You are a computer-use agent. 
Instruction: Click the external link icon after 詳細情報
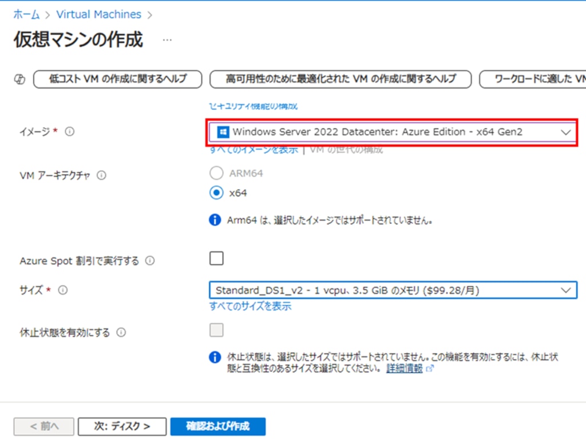pos(430,368)
